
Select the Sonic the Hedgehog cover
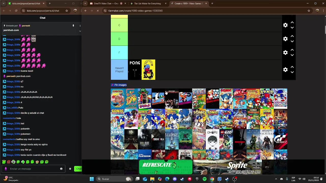pos(226,99)
